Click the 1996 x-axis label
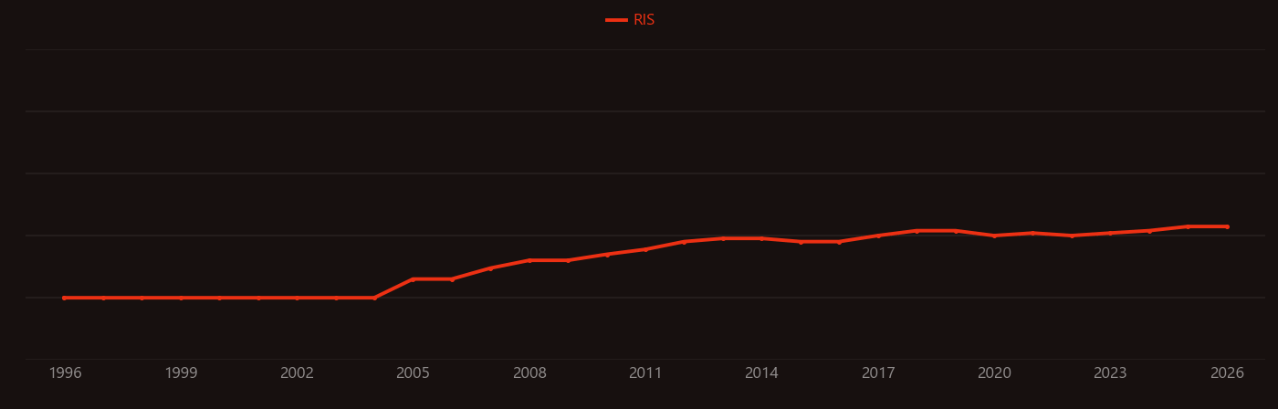Screen dimensions: 1278x409 coord(65,373)
